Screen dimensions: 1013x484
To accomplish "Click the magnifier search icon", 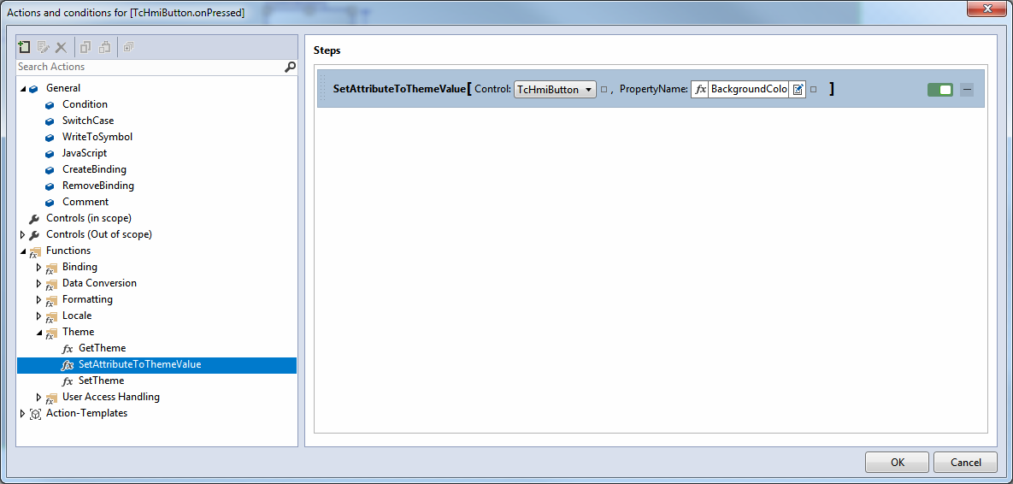I will [x=290, y=67].
